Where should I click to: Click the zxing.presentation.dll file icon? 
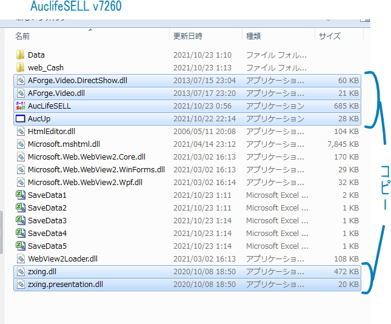(x=21, y=284)
